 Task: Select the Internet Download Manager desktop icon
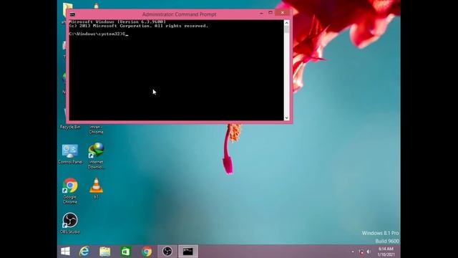pyautogui.click(x=96, y=156)
